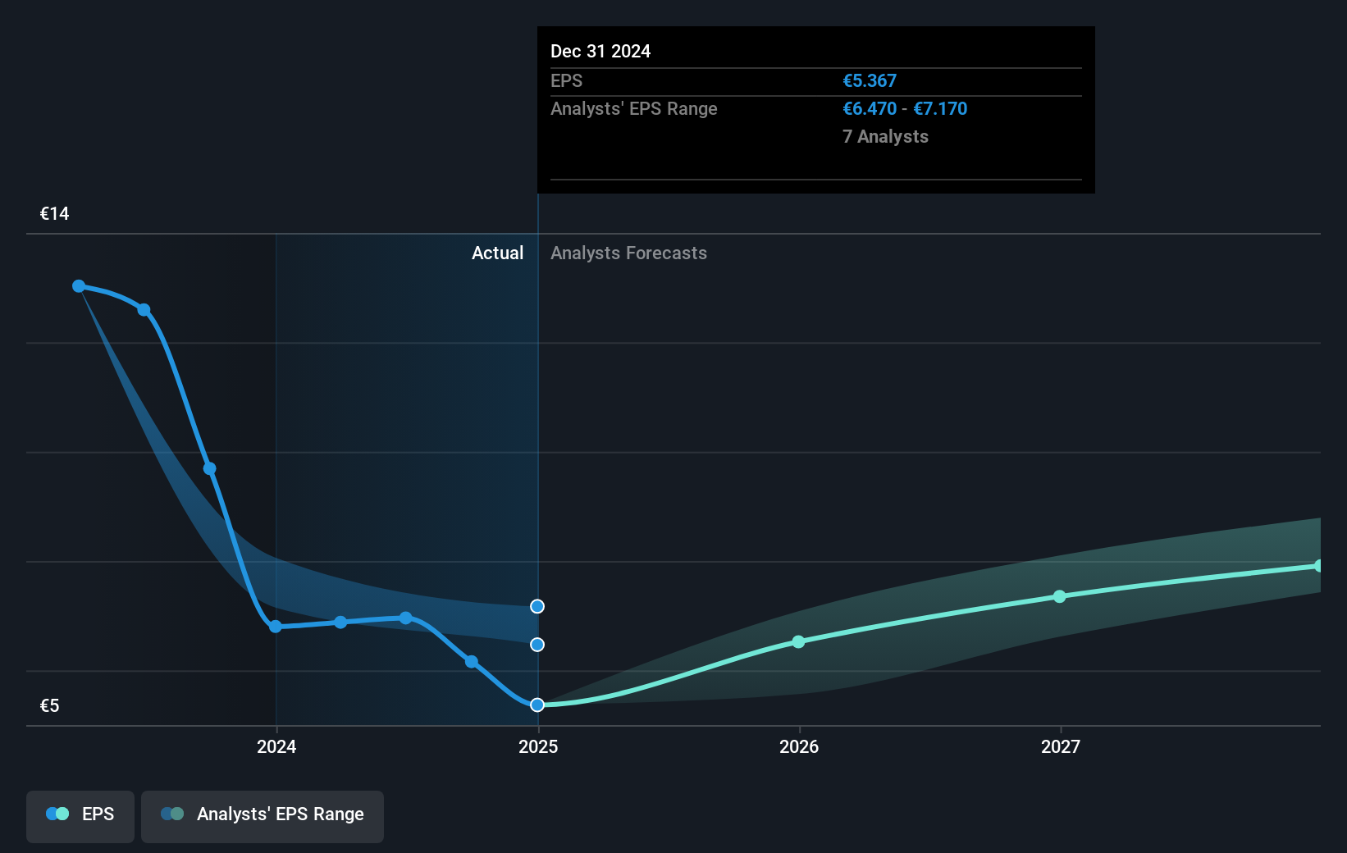Click the forecast EPS point at 2026
This screenshot has height=853, width=1347.
pyautogui.click(x=799, y=641)
